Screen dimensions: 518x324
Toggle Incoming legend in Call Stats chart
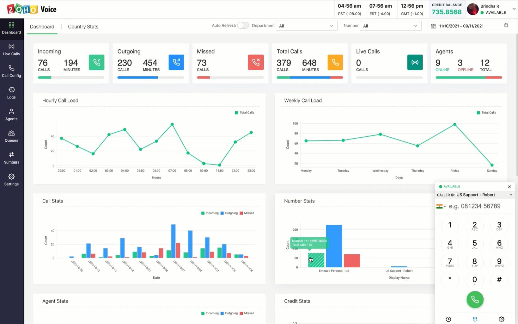point(210,213)
